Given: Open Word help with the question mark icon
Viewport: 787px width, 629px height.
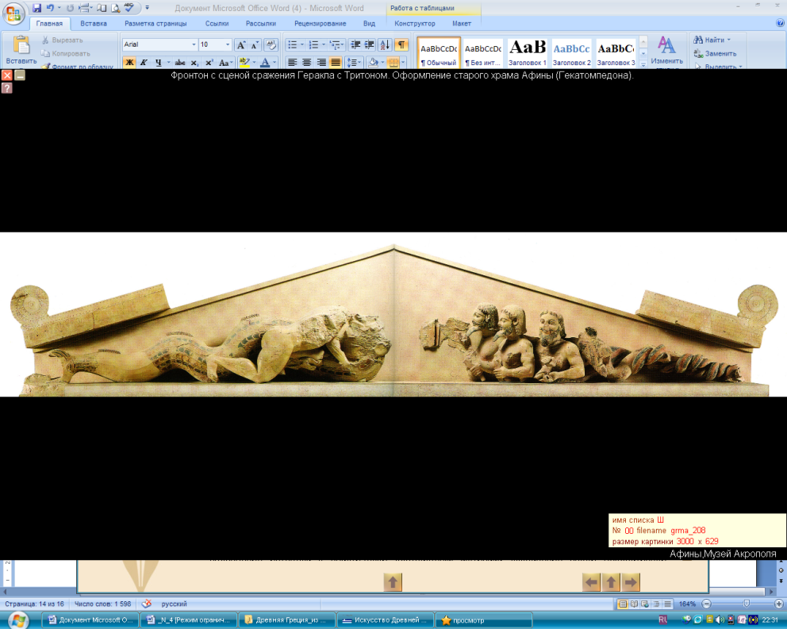Looking at the screenshot, I should point(781,23).
